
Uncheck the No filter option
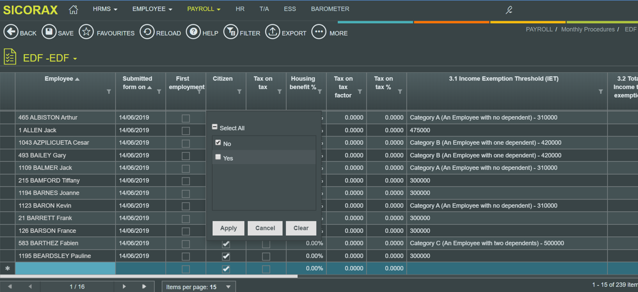tap(218, 143)
